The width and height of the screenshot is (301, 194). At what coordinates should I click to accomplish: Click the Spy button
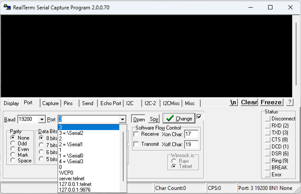point(154,119)
